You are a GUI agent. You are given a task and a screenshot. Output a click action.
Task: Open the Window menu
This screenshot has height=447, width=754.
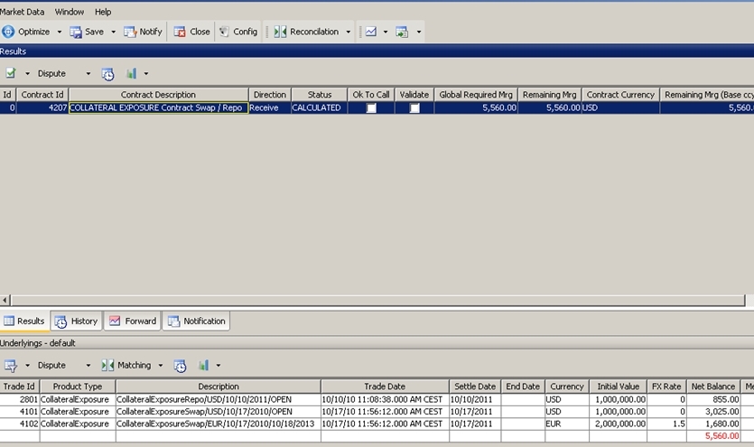click(x=70, y=12)
